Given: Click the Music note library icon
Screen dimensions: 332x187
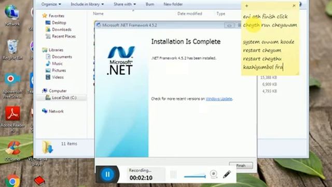Looking at the screenshot, I should [x=48, y=63].
